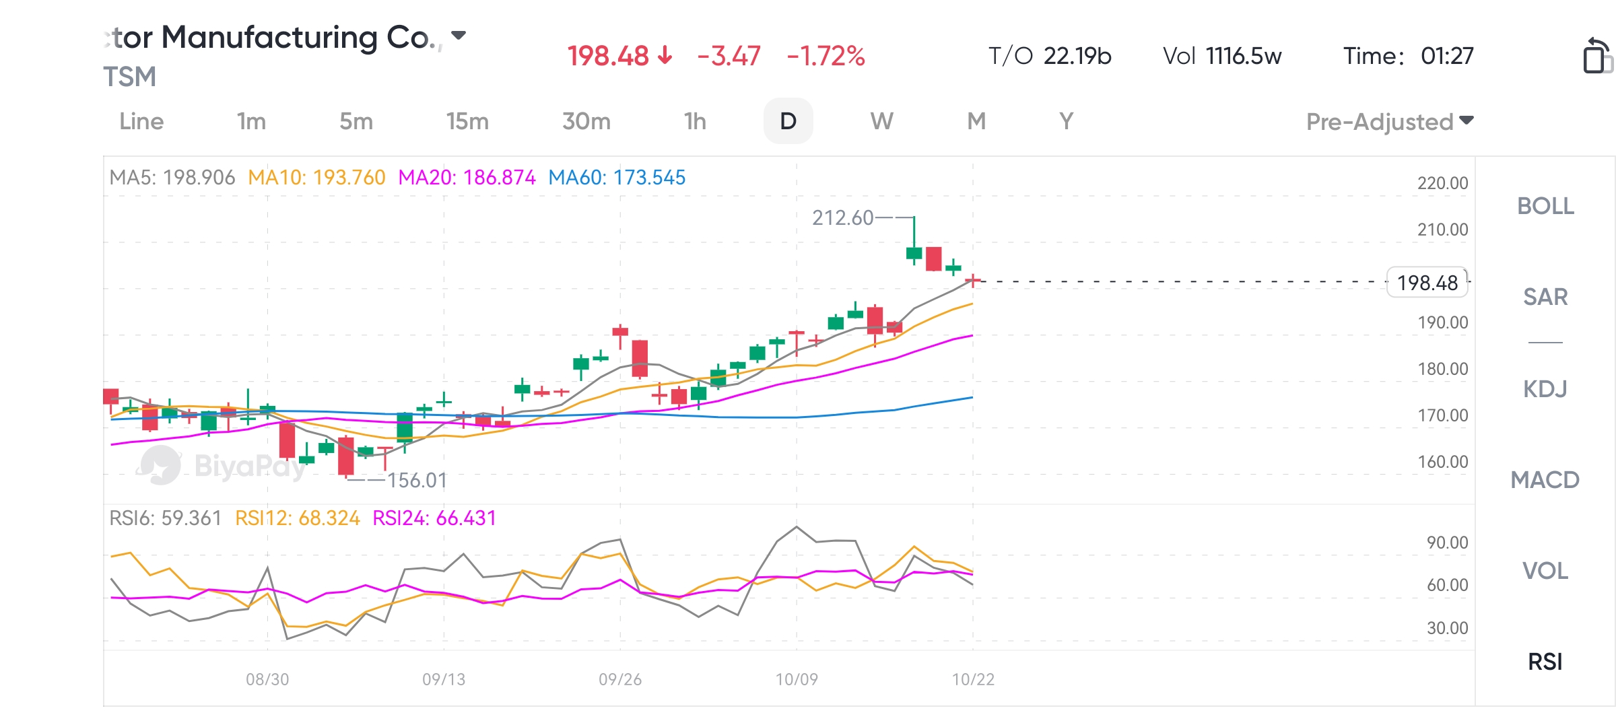Click the 156.01 low price marker
Screen dimensions: 1616x727
click(417, 481)
